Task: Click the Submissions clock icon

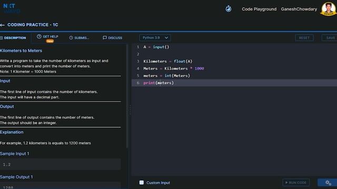Action: (x=71, y=38)
